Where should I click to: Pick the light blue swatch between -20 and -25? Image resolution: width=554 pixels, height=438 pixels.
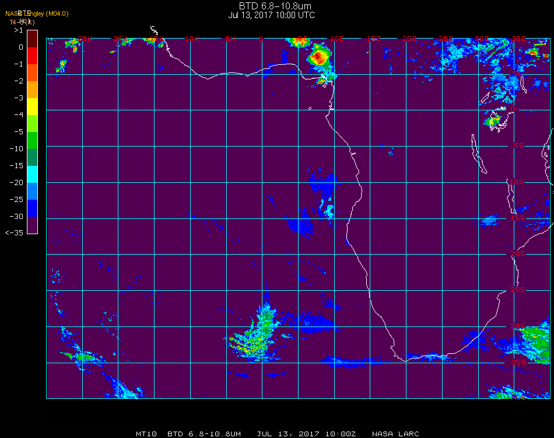(x=33, y=192)
